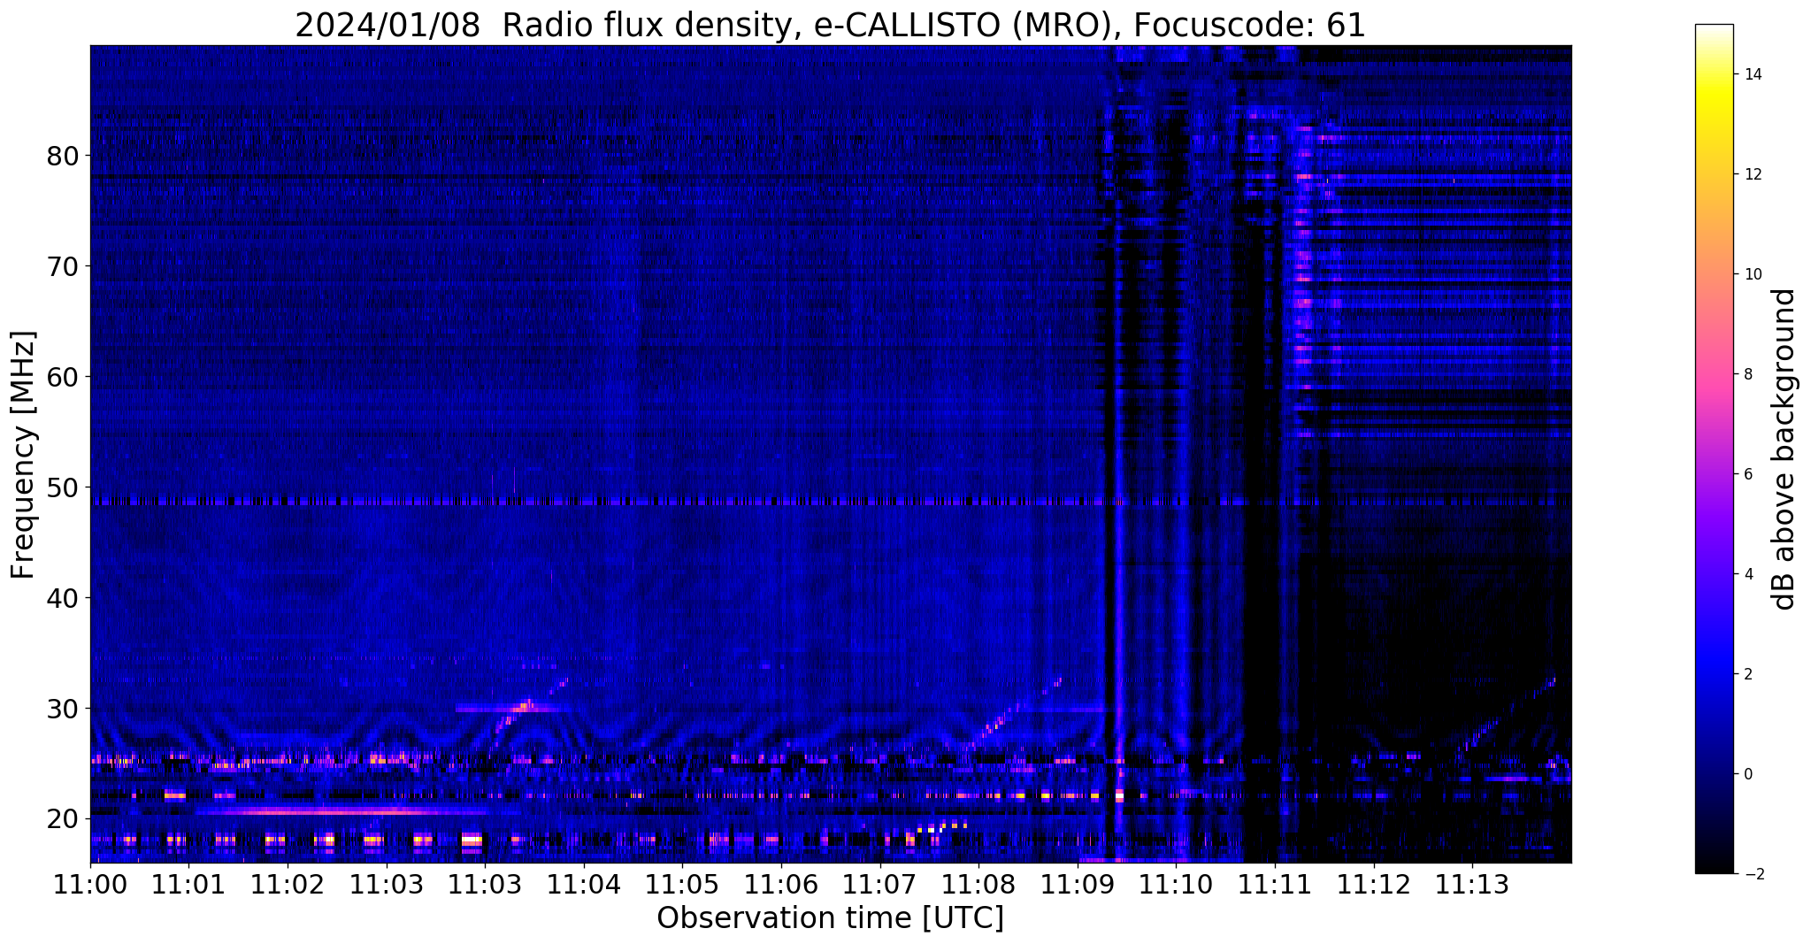Click the 8 label on the colorbar
The image size is (1811, 944).
coord(1748,374)
